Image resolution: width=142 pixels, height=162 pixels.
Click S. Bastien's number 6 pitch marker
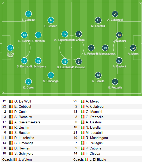(x=51, y=20)
